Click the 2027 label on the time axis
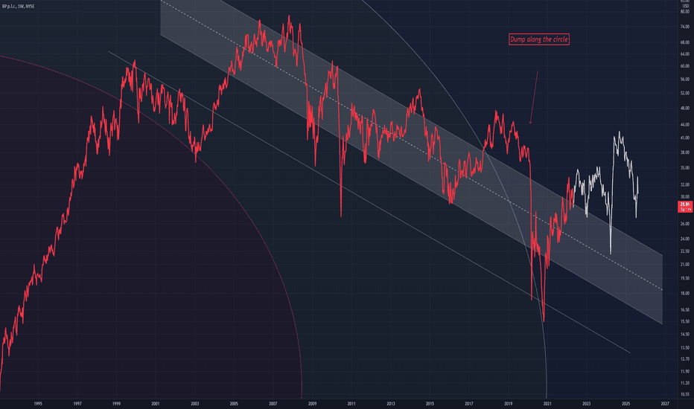 [665, 404]
